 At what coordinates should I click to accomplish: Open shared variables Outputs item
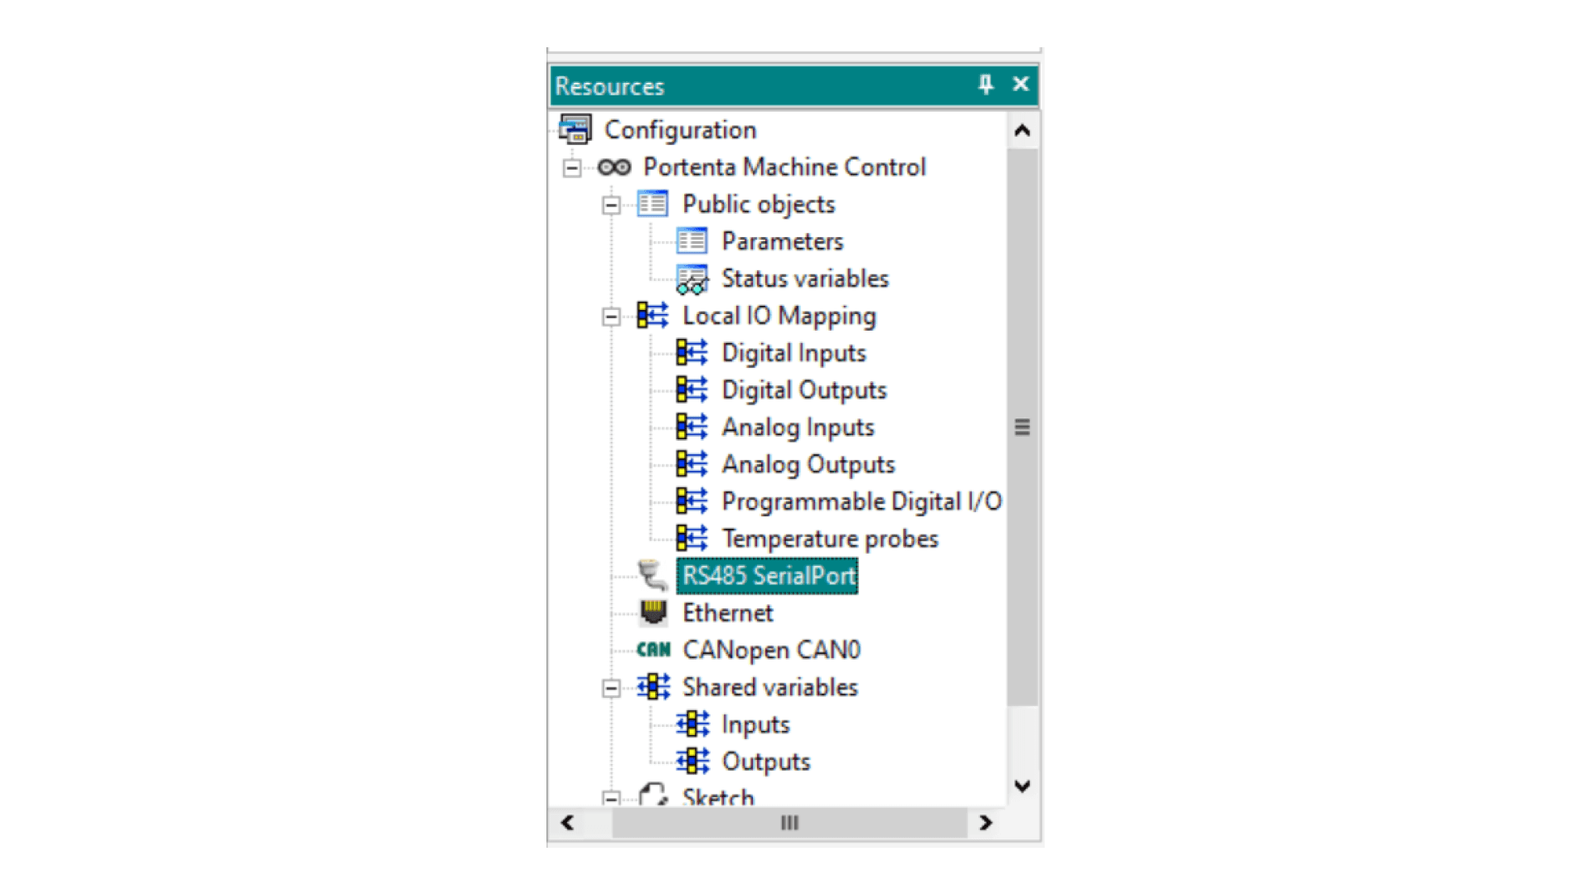pos(765,762)
